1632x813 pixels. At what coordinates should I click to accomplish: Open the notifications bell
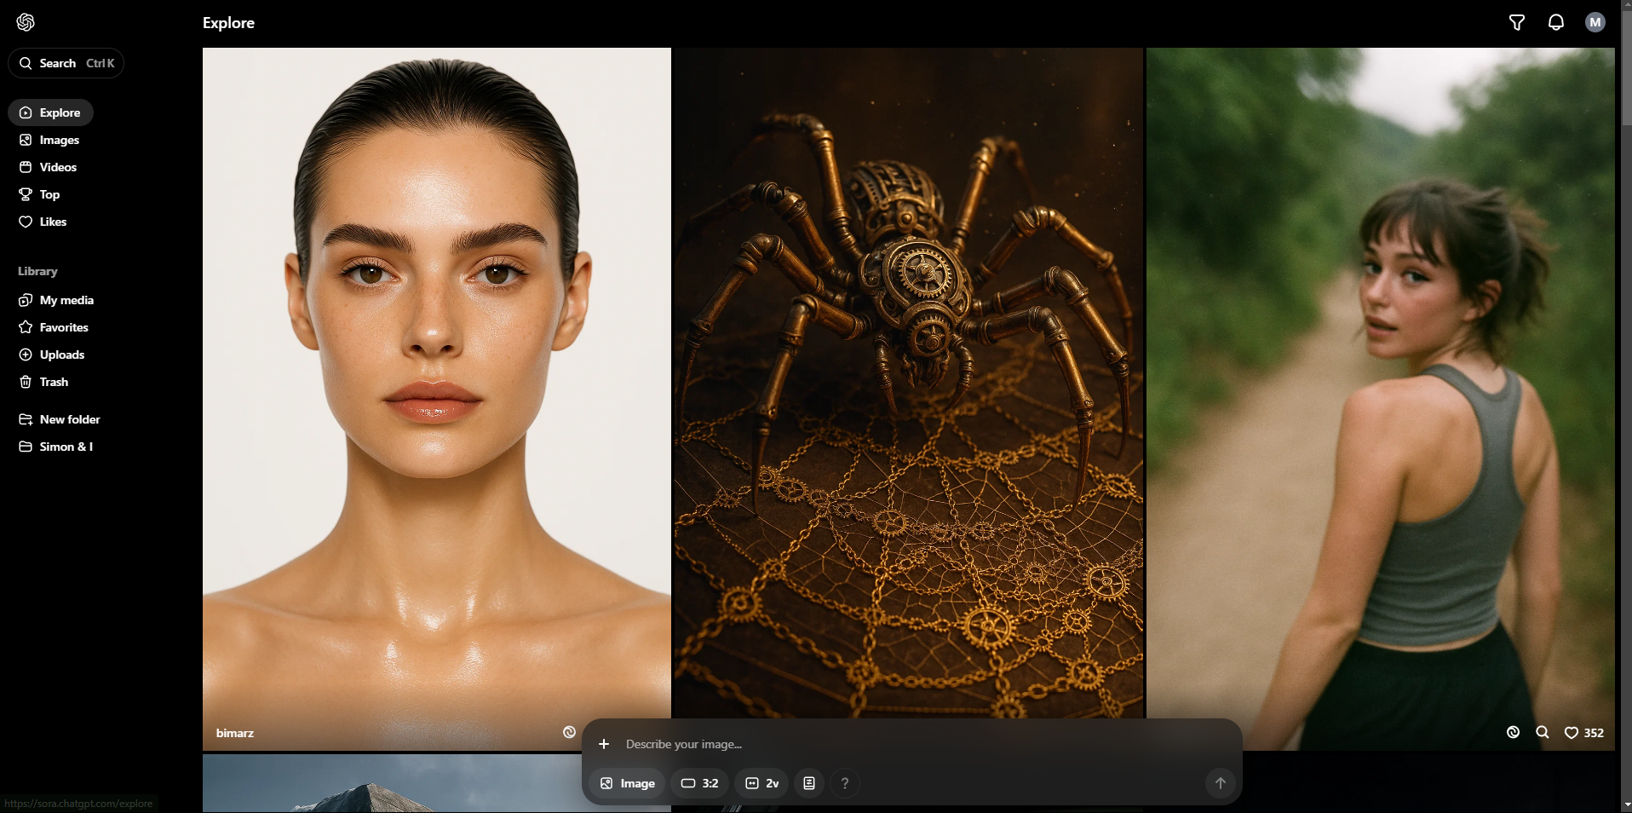click(1556, 23)
